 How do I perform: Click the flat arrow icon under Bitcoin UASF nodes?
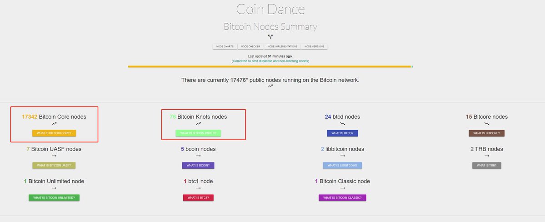pos(54,156)
